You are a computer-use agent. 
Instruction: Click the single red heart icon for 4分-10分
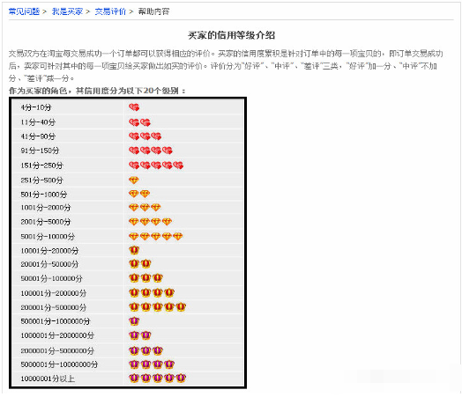tap(134, 107)
